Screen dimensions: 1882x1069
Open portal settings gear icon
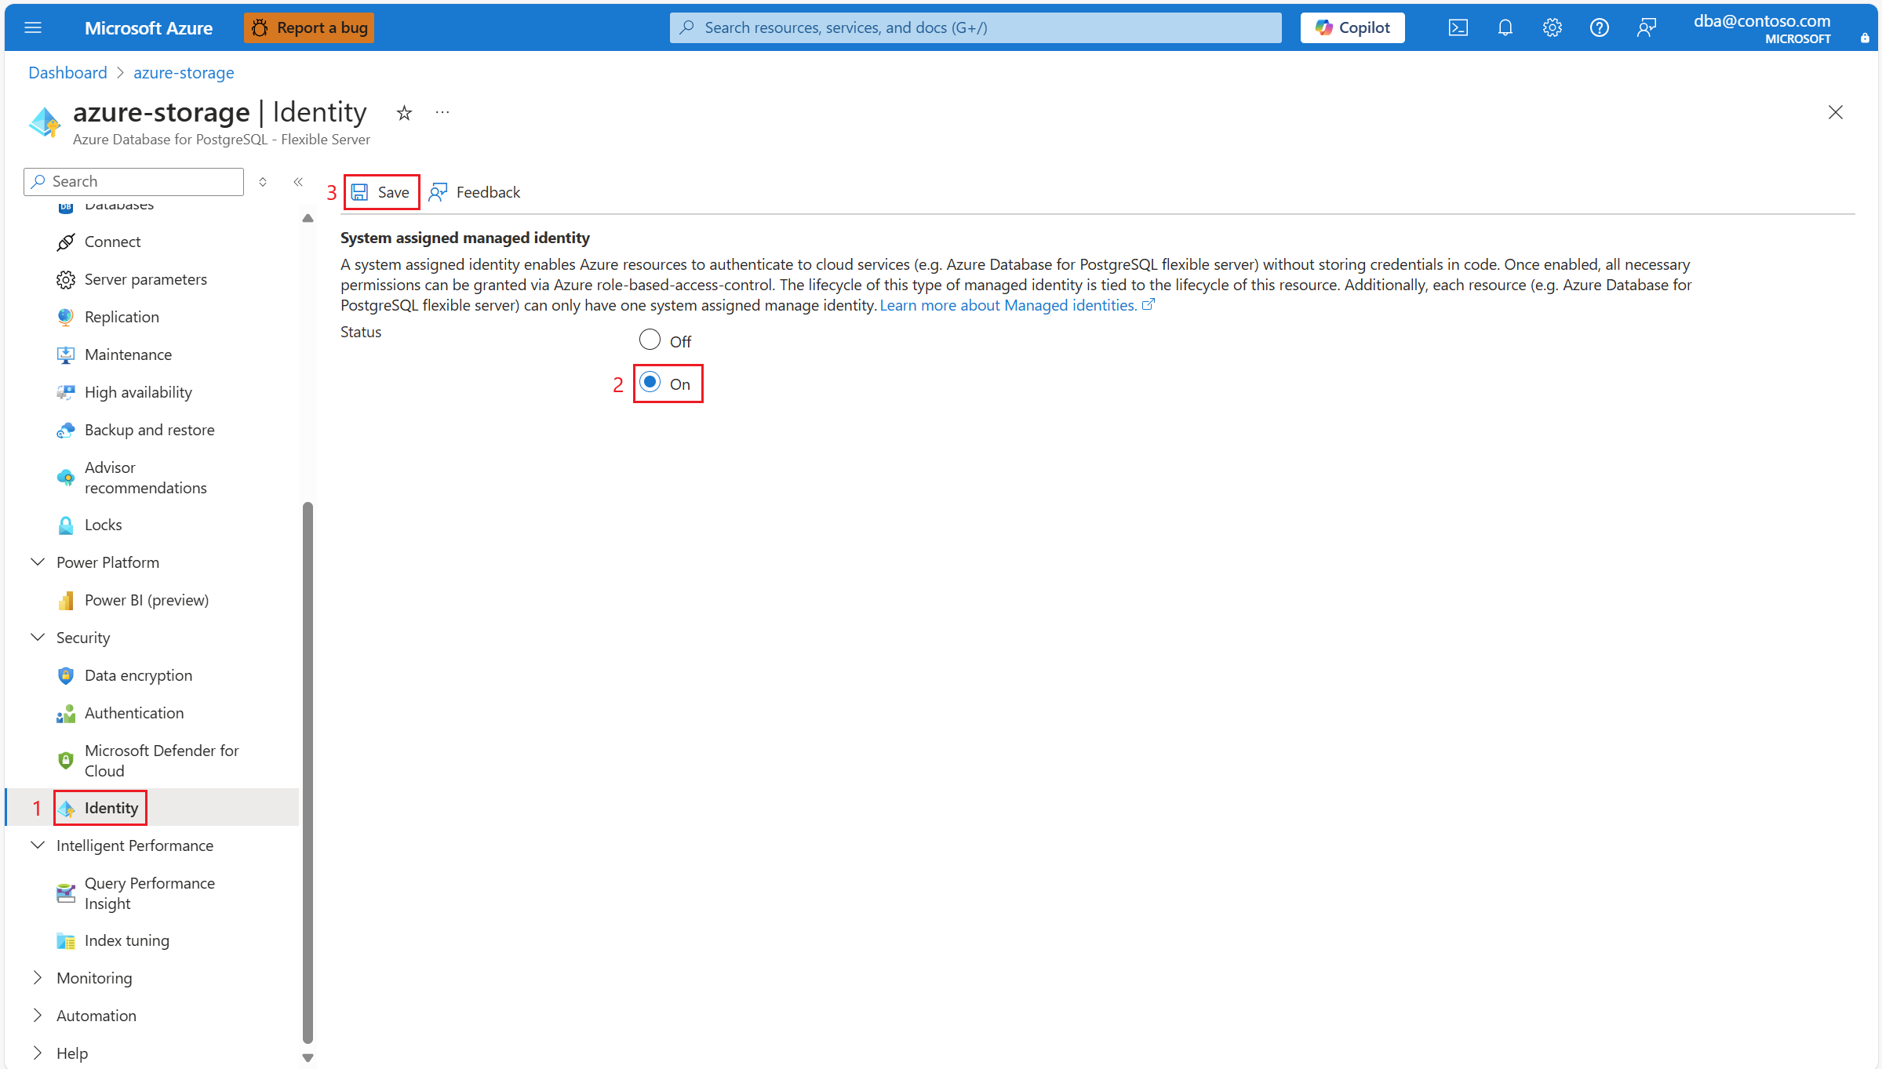(1552, 27)
